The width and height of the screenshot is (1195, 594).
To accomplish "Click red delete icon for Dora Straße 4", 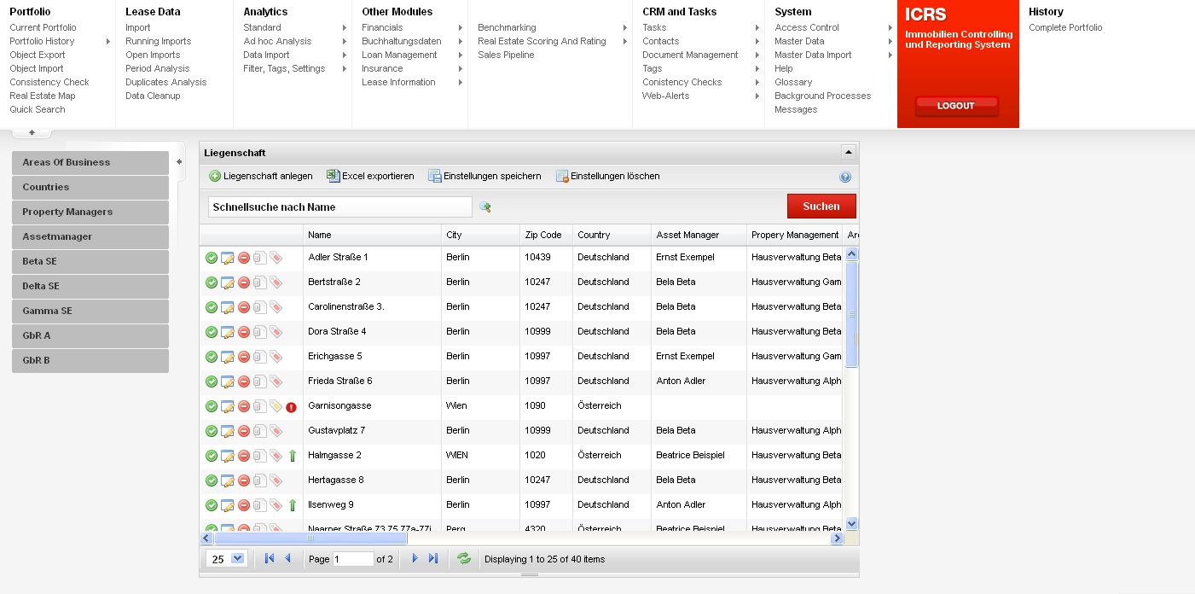I will click(x=243, y=332).
